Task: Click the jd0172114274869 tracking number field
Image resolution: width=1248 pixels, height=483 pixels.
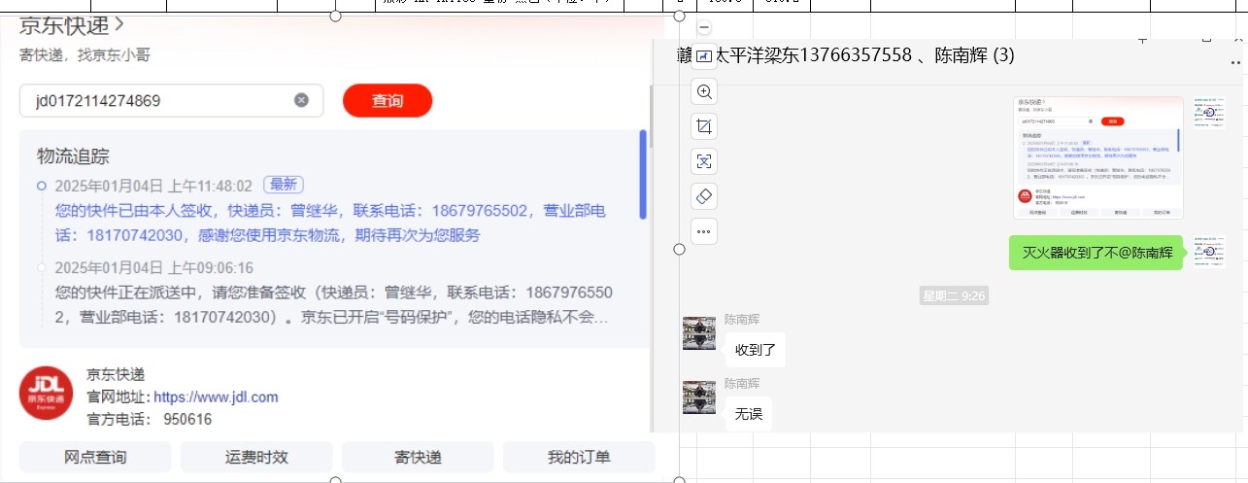Action: tap(171, 100)
